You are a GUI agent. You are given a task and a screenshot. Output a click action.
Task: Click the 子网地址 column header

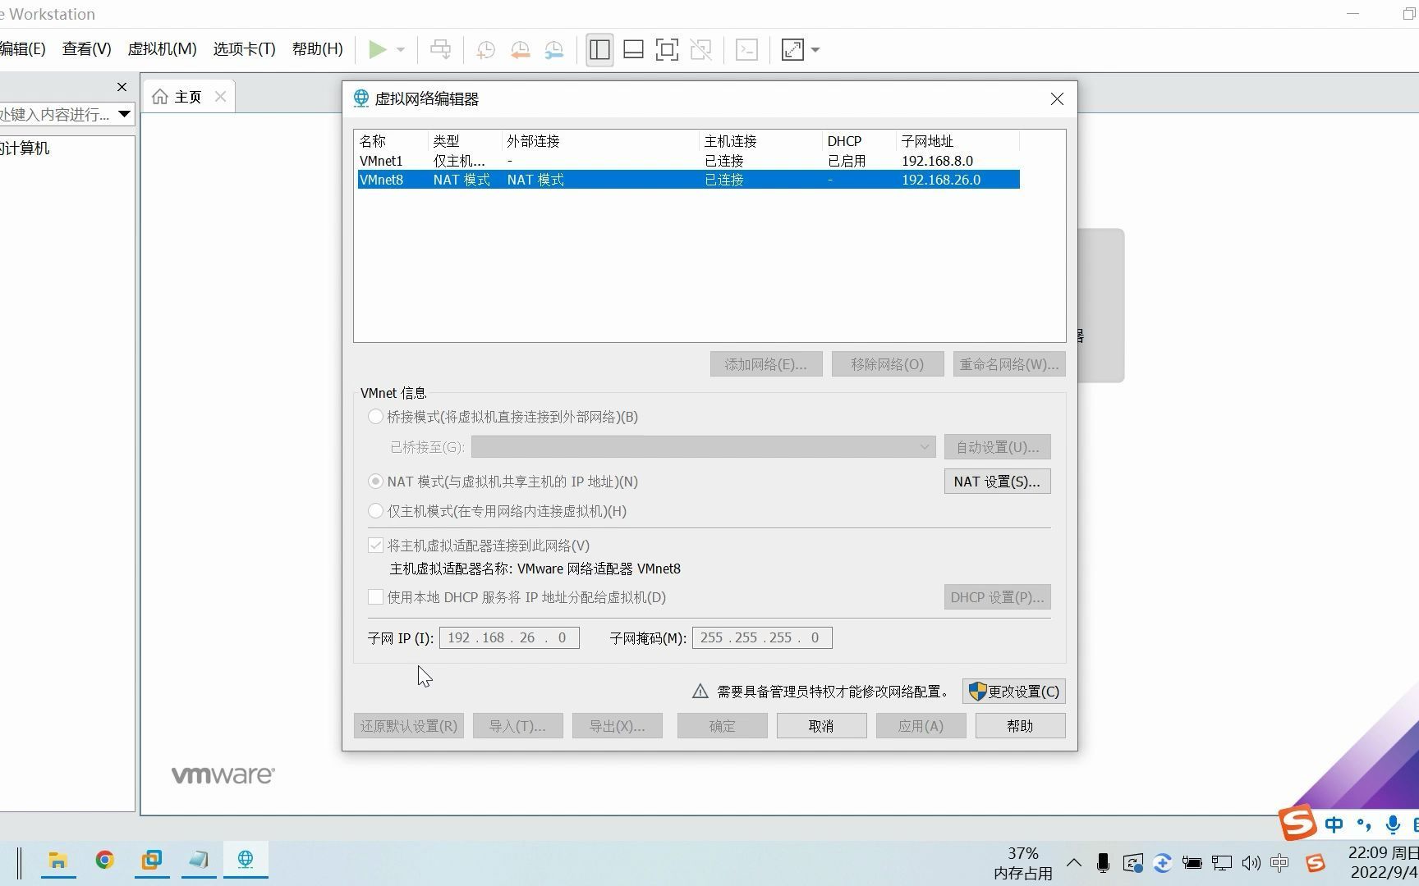[927, 141]
